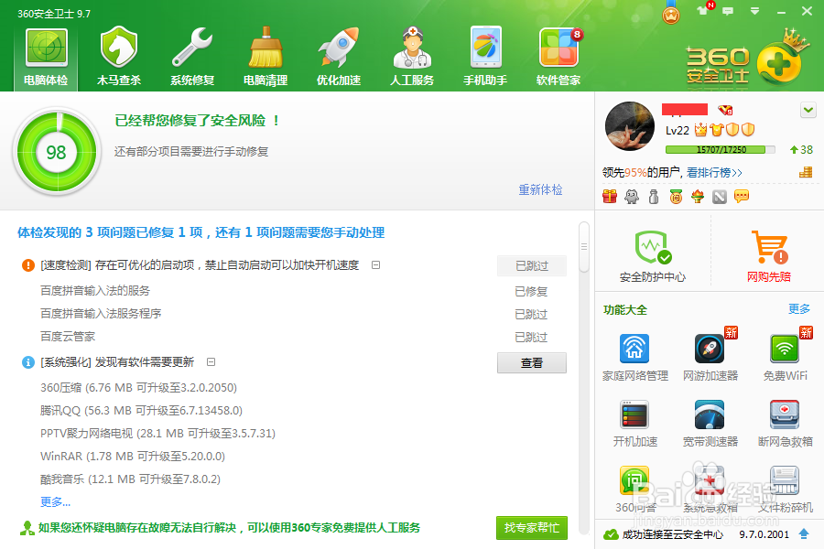
Task: Open 文件粉碎机 tool
Action: tap(786, 490)
